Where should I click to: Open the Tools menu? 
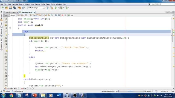pyautogui.click(x=53, y=4)
